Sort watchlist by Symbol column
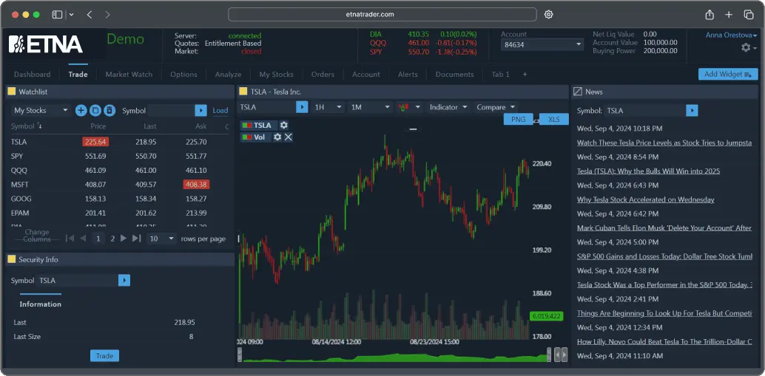The width and height of the screenshot is (765, 376). pos(27,126)
